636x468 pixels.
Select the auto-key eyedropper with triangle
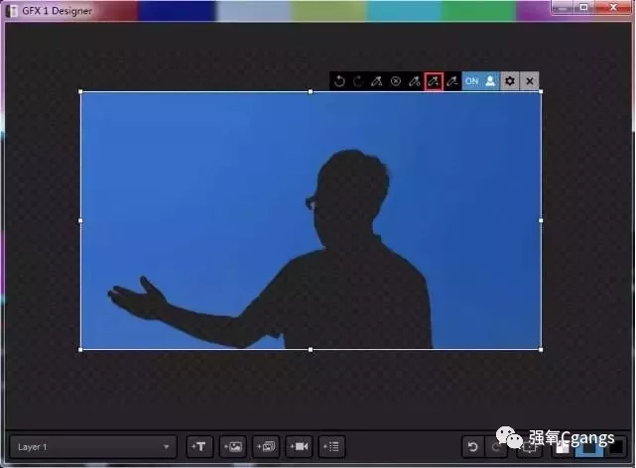[x=376, y=81]
